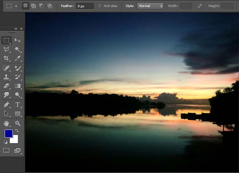Select the Rectangular Marquee tool in toolbox
Viewport: 239px width, 173px height.
pos(6,40)
